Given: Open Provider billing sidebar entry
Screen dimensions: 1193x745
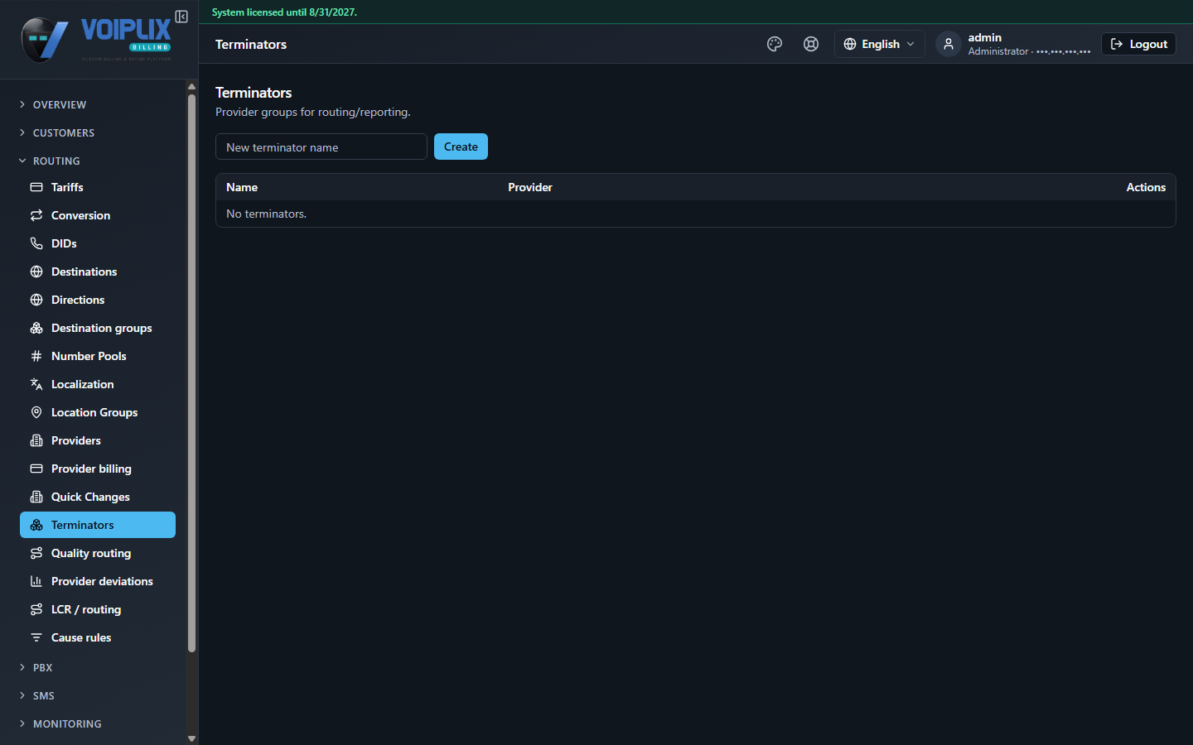Looking at the screenshot, I should coord(98,469).
